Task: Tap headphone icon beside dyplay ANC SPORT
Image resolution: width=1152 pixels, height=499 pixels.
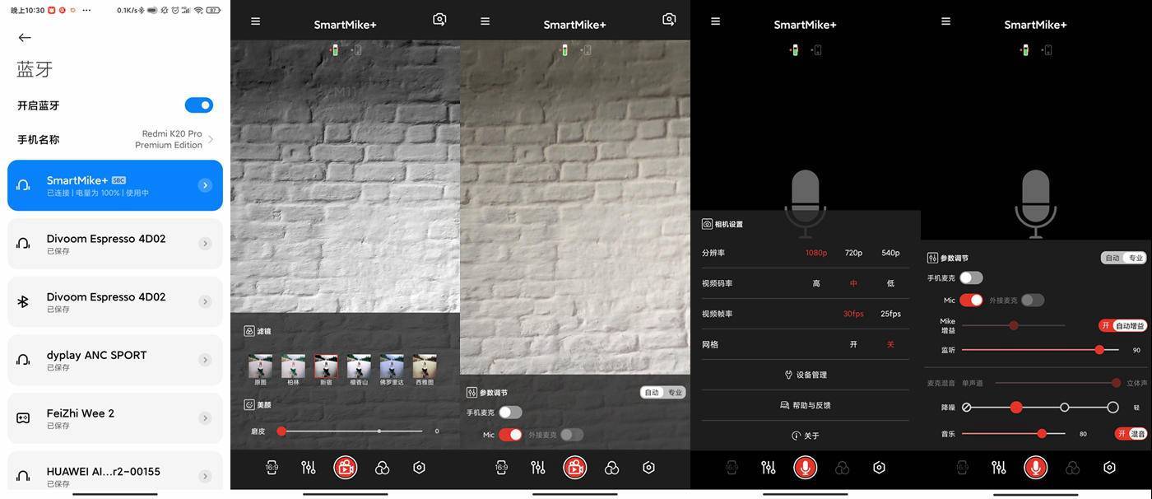Action: pos(23,360)
